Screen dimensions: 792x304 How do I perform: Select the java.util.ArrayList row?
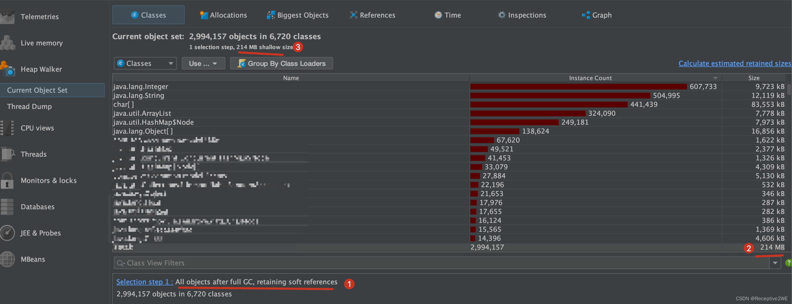click(449, 113)
